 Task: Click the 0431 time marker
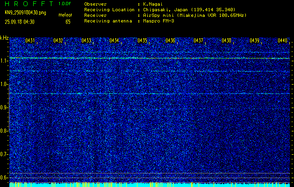tap(30, 41)
